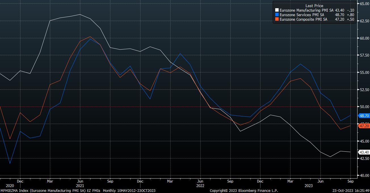Click the Jun label above the 2021 year

pos(80,181)
